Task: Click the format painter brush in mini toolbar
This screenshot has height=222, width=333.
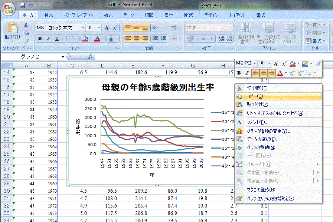Action: (317, 64)
